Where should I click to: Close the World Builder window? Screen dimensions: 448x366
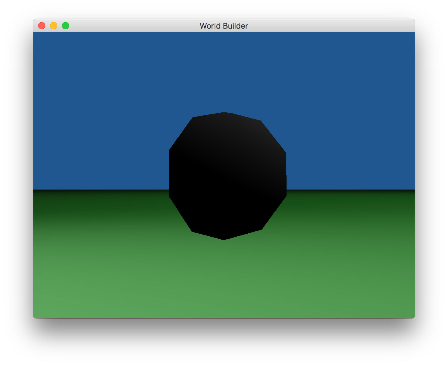point(42,26)
